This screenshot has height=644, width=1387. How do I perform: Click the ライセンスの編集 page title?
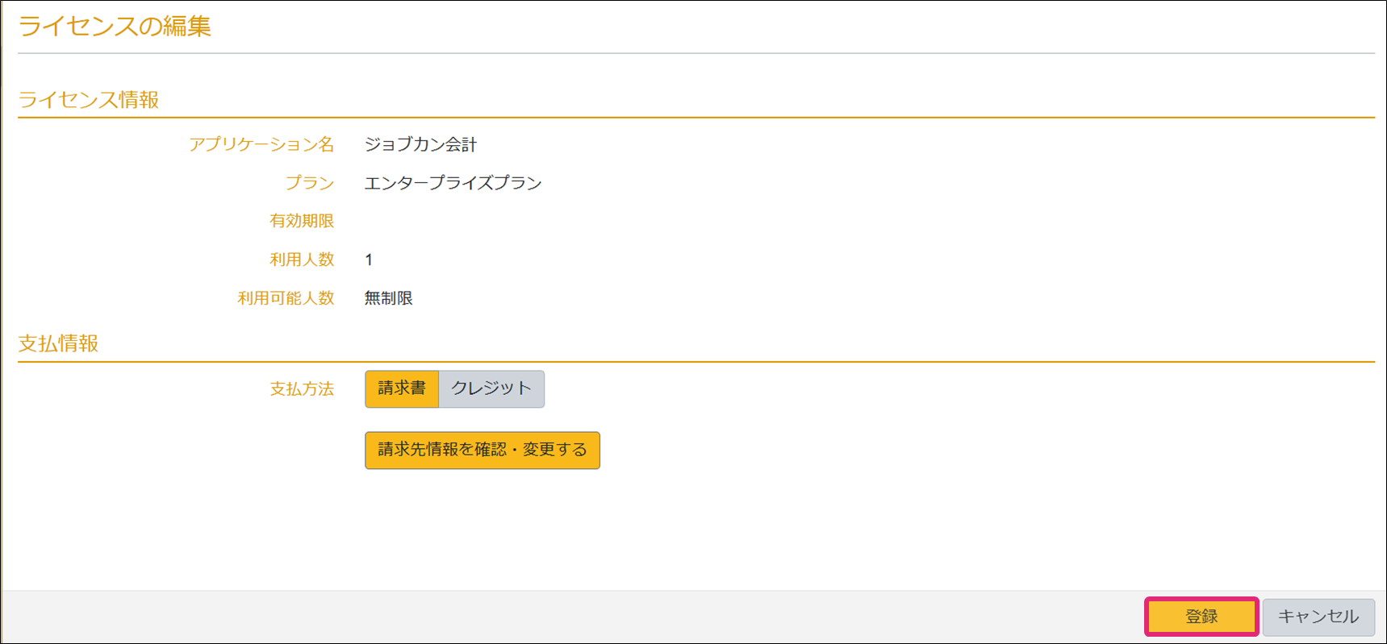tap(115, 27)
